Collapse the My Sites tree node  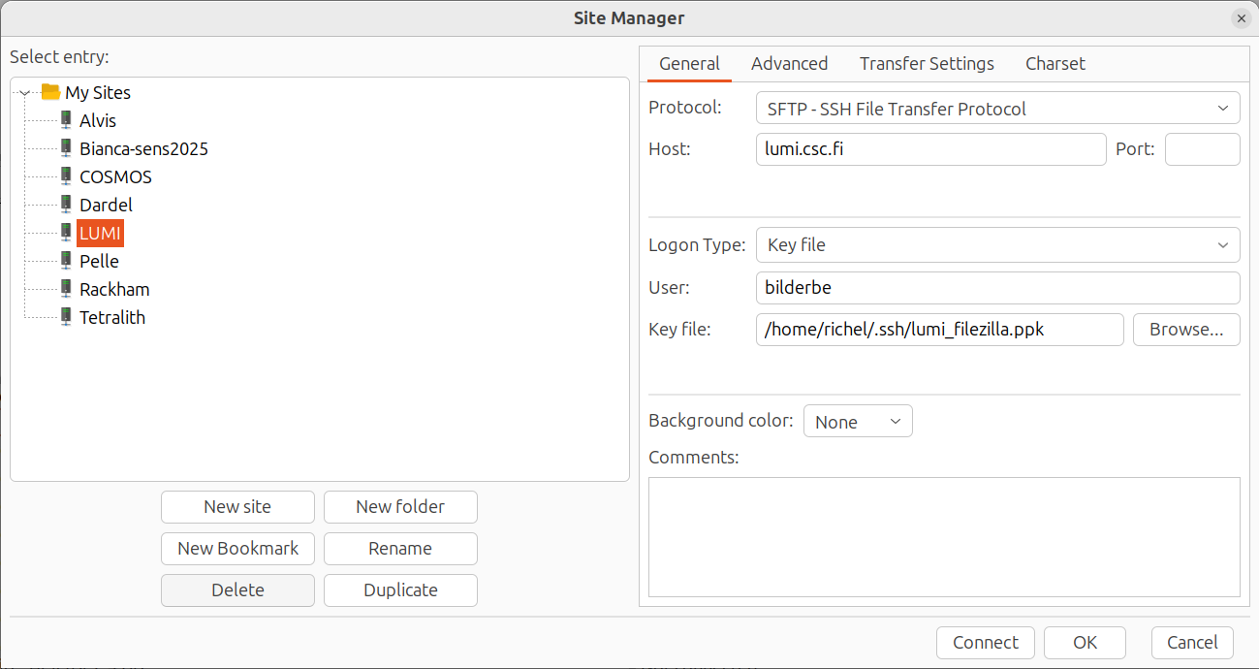pos(22,91)
